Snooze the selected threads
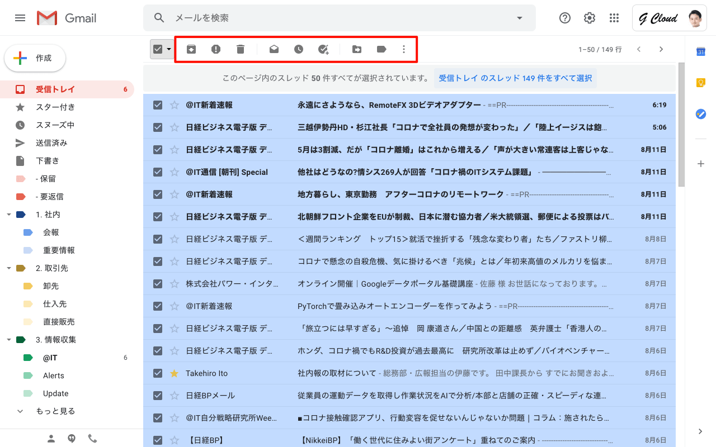 point(299,49)
